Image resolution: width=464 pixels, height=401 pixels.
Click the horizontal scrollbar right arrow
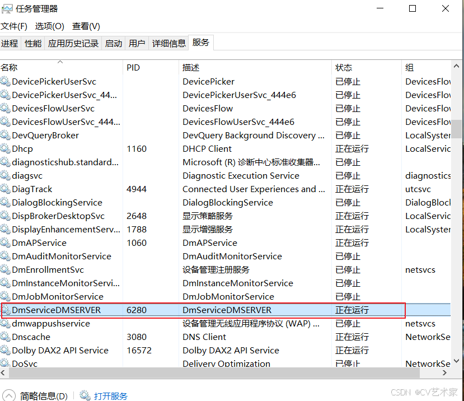[x=444, y=373]
